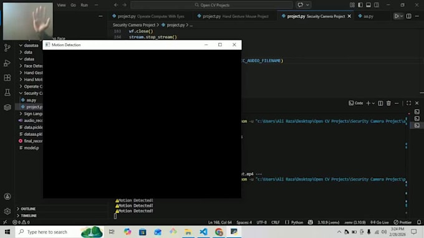Change CRLF end of line sequence
Image resolution: width=424 pixels, height=238 pixels.
tap(275, 222)
